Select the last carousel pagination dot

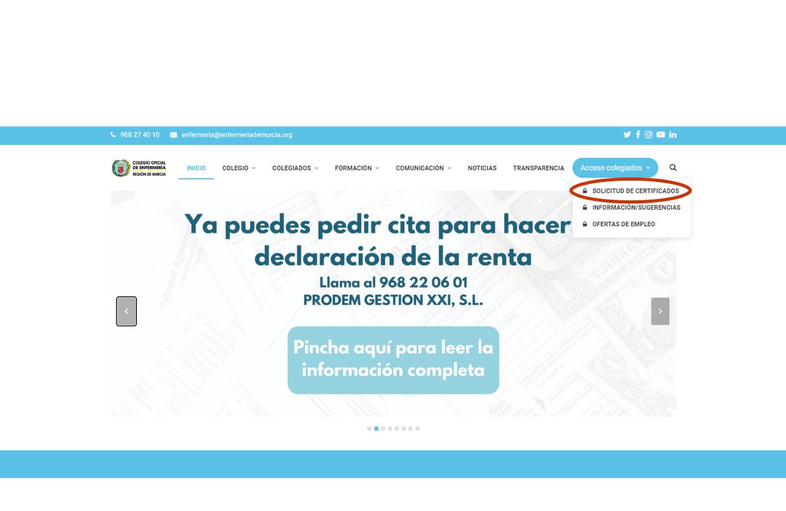(418, 429)
